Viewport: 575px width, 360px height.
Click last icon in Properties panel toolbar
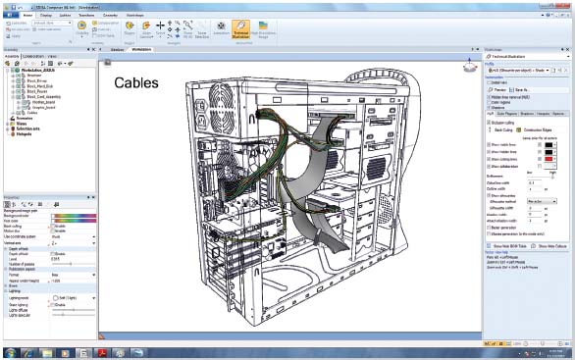pyautogui.click(x=56, y=204)
